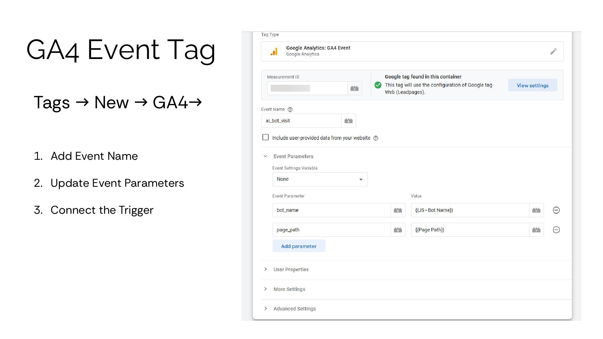
Task: Click variable picker icon beside Measurement ID
Action: [355, 88]
